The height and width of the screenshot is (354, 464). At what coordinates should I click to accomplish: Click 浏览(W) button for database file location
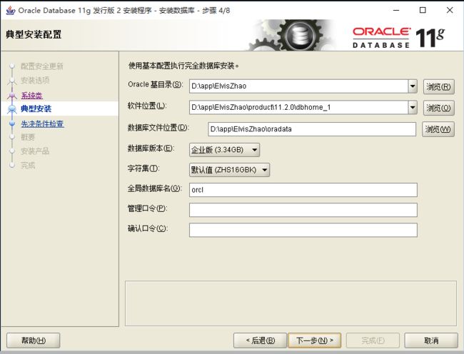click(x=438, y=129)
